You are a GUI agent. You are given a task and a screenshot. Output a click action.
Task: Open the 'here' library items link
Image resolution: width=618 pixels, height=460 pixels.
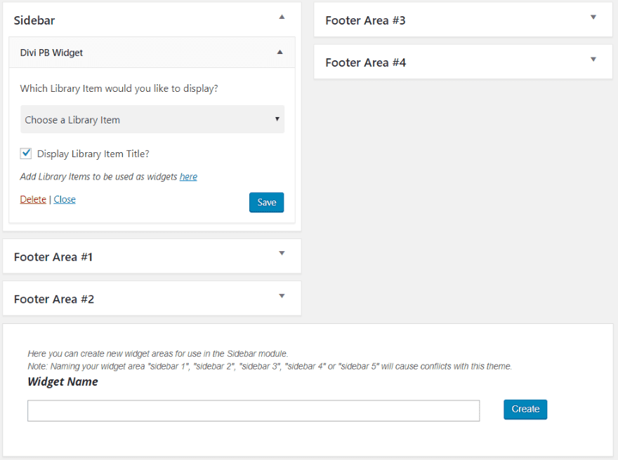click(x=188, y=177)
